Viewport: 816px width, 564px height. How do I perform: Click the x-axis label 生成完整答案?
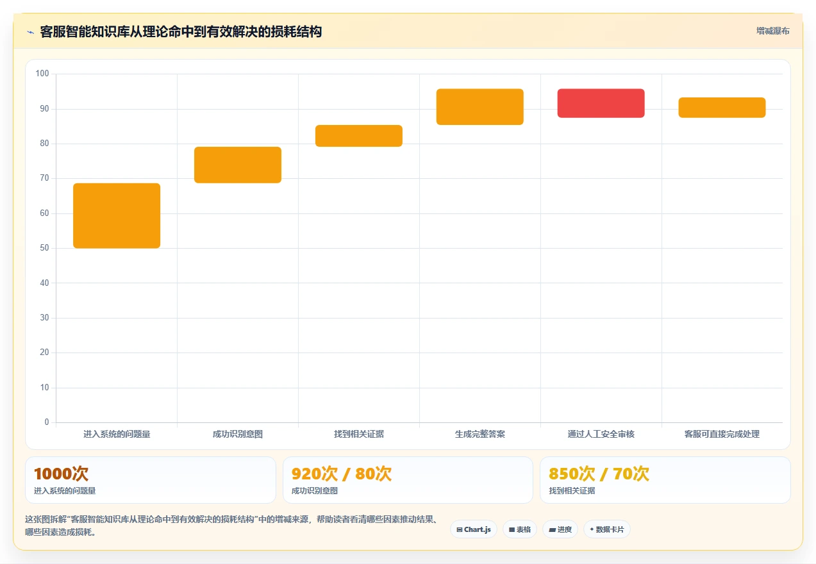[x=480, y=434]
